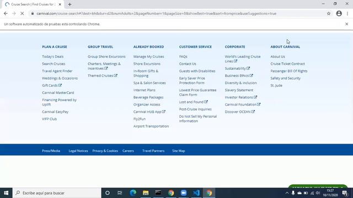Open Spa & Salon Services link
This screenshot has height=198, width=353.
tap(149, 83)
